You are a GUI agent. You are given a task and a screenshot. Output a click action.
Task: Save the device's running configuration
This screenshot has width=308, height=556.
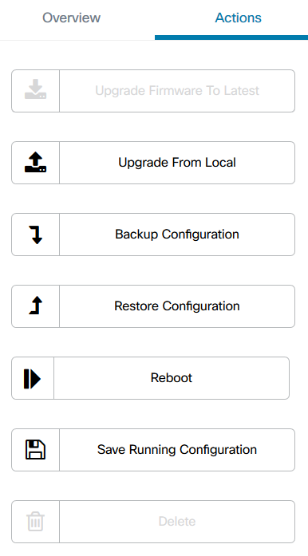coord(153,450)
